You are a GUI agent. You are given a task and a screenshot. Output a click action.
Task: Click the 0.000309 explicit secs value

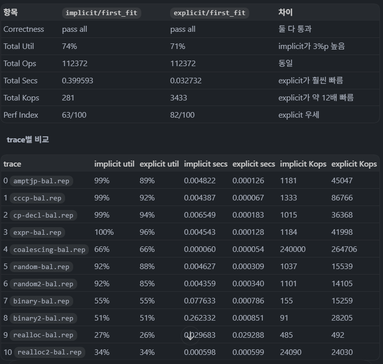coord(248,267)
